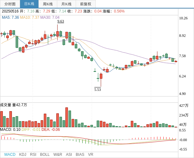Switch to the 分时图 tab
Image resolution: width=194 pixels, height=158 pixels.
point(10,4)
